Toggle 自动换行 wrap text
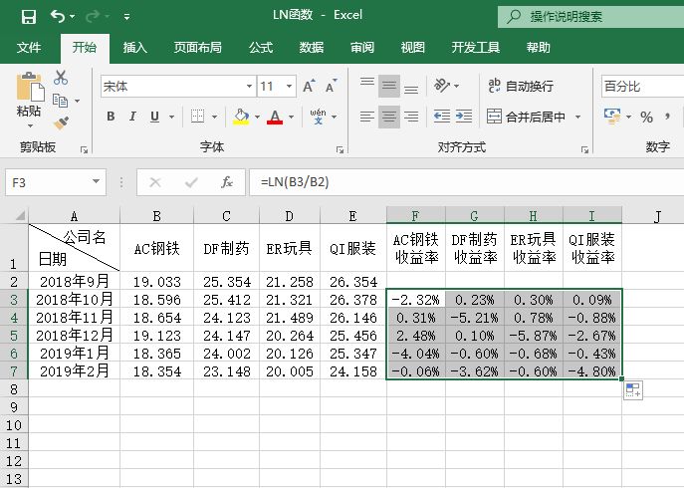This screenshot has width=684, height=488. (x=521, y=87)
